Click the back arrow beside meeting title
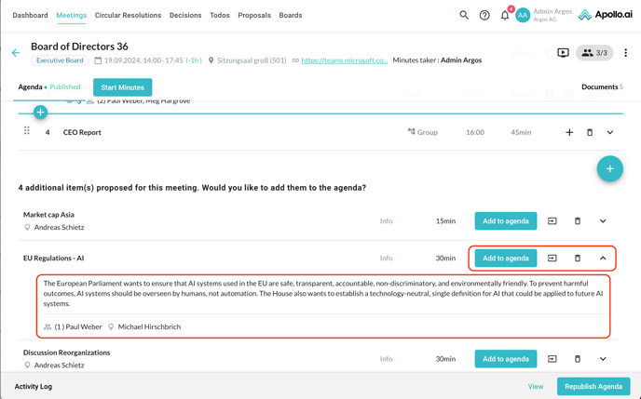 coord(16,53)
